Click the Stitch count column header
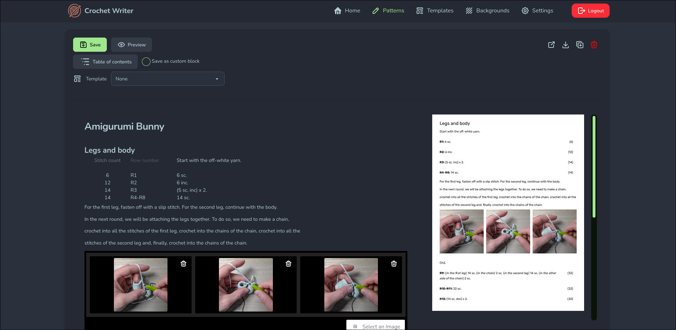676x330 pixels. (x=108, y=161)
